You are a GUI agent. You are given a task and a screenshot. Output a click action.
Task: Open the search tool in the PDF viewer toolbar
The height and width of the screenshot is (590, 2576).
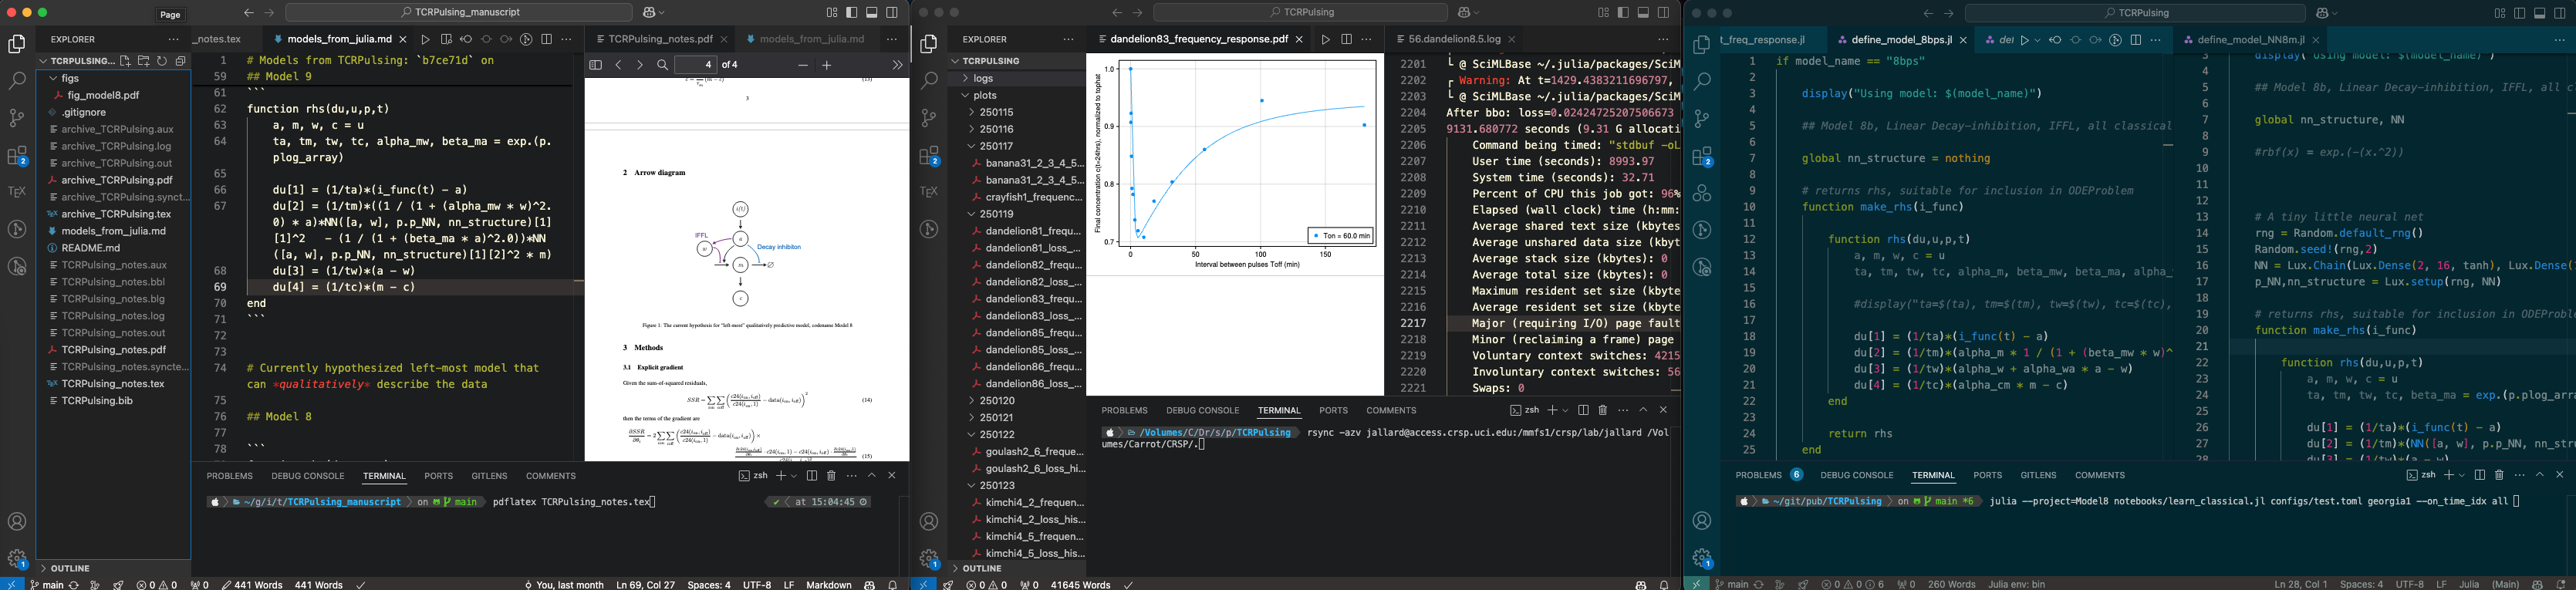point(662,65)
